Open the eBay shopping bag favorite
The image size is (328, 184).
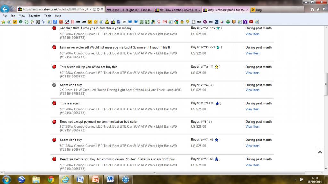[x=113, y=22]
